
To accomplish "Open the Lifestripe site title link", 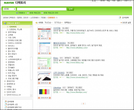I will click(x=57, y=88).
